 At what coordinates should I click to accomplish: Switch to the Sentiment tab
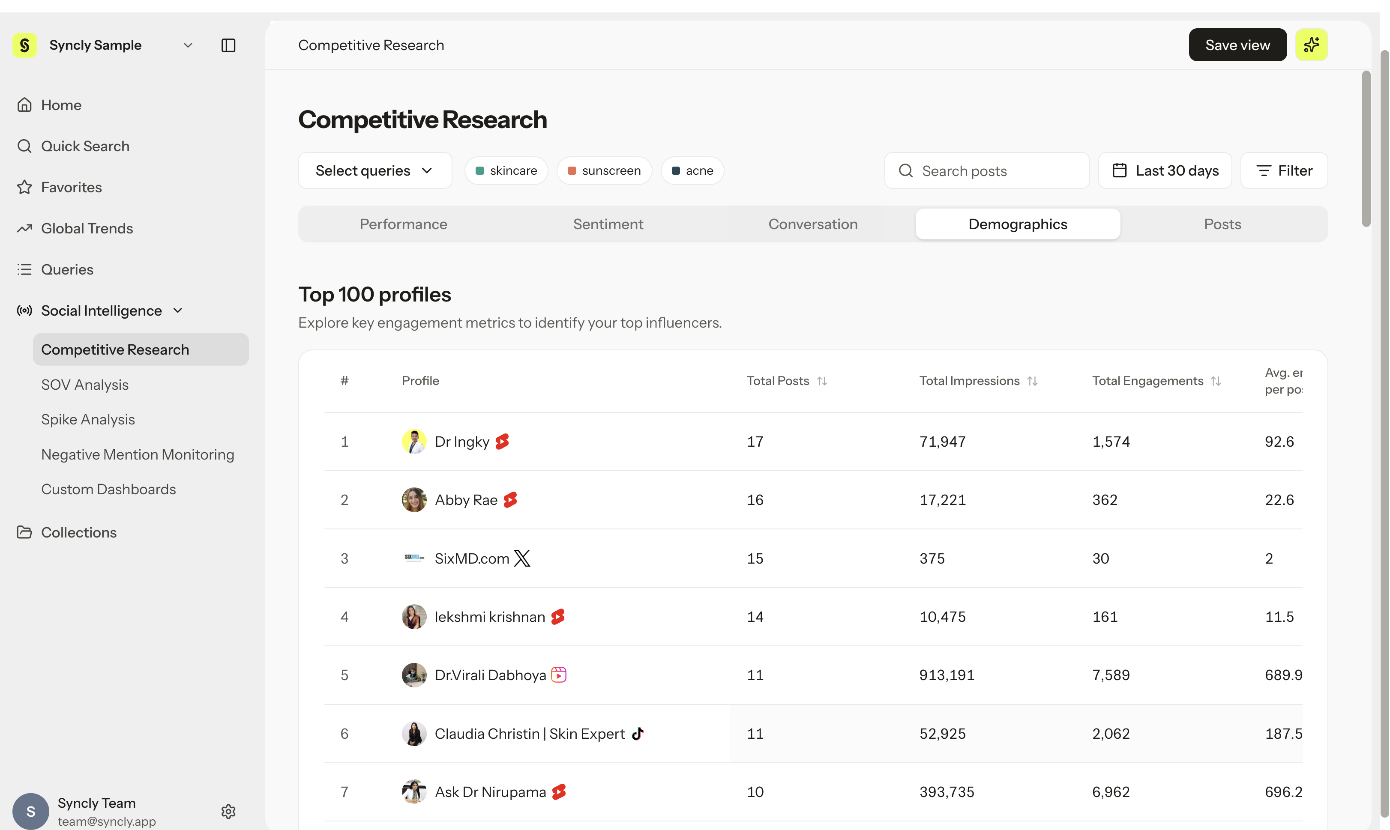(608, 224)
